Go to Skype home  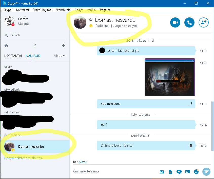tap(6, 45)
